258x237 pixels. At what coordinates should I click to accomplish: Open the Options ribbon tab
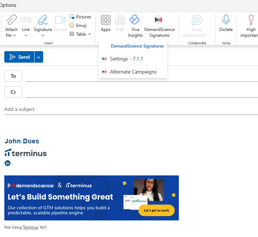[8, 5]
